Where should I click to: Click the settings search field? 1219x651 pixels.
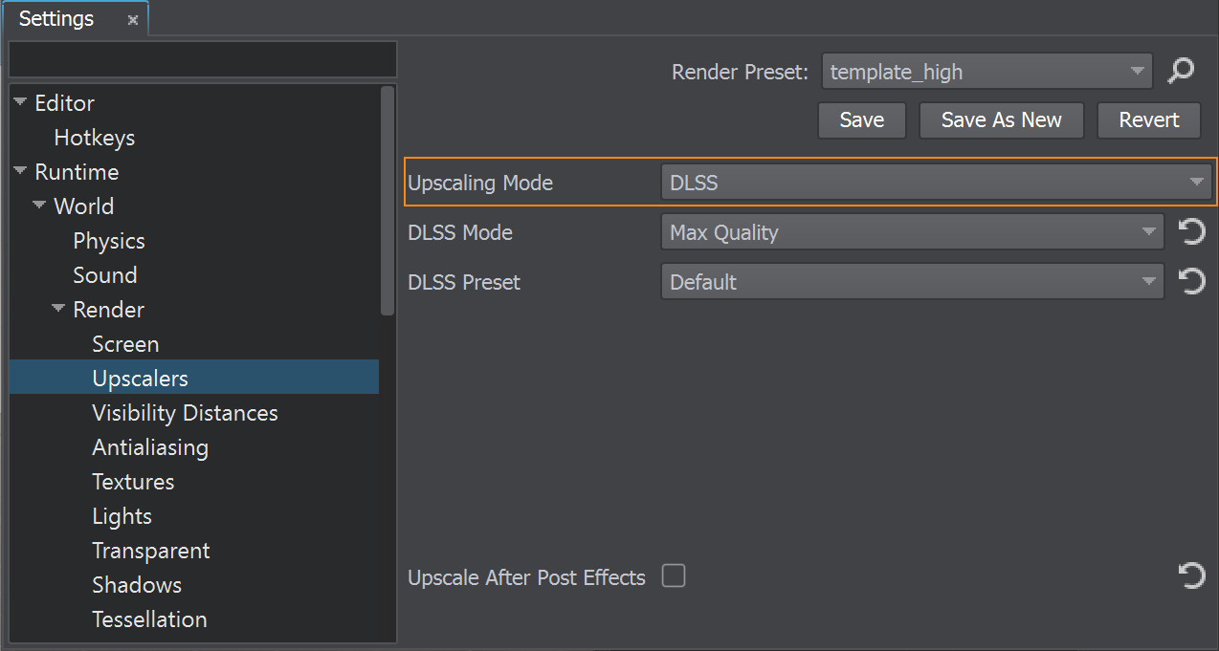pos(203,59)
